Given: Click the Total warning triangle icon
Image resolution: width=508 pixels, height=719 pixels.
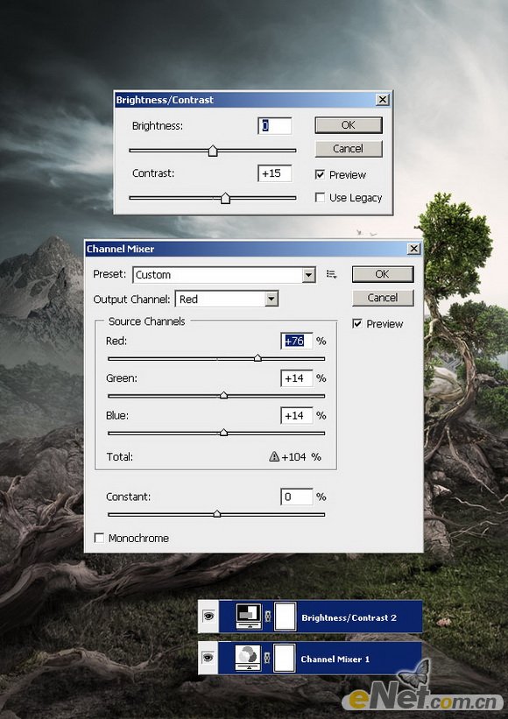Looking at the screenshot, I should [x=274, y=456].
